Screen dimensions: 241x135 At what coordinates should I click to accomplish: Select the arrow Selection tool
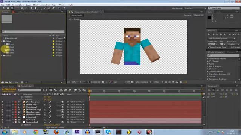coord(4,8)
